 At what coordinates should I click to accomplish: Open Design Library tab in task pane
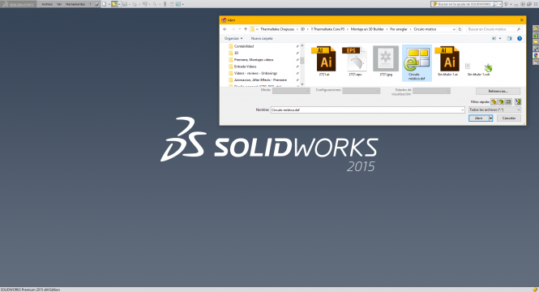pos(536,36)
